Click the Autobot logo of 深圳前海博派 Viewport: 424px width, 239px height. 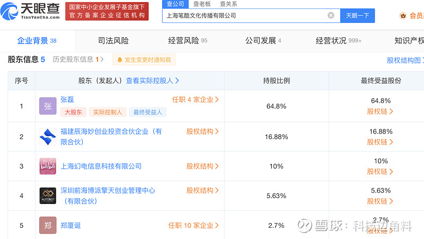(x=48, y=196)
